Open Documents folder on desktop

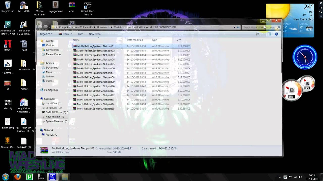click(24, 65)
